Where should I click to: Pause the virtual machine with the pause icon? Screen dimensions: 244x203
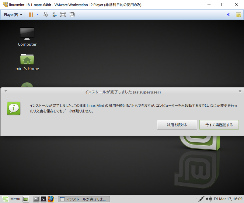coord(31,15)
